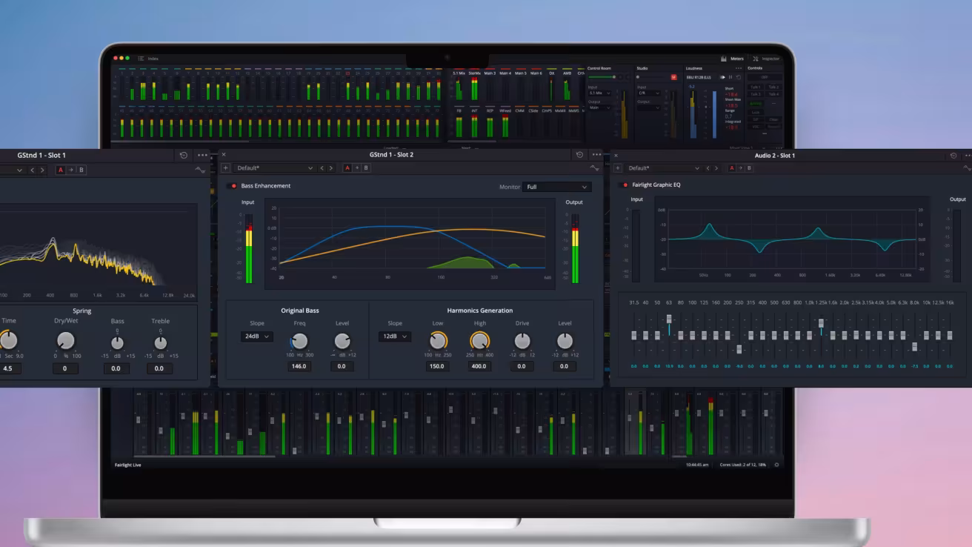Click the Off button in Controls panel
The width and height of the screenshot is (972, 547).
[x=765, y=77]
